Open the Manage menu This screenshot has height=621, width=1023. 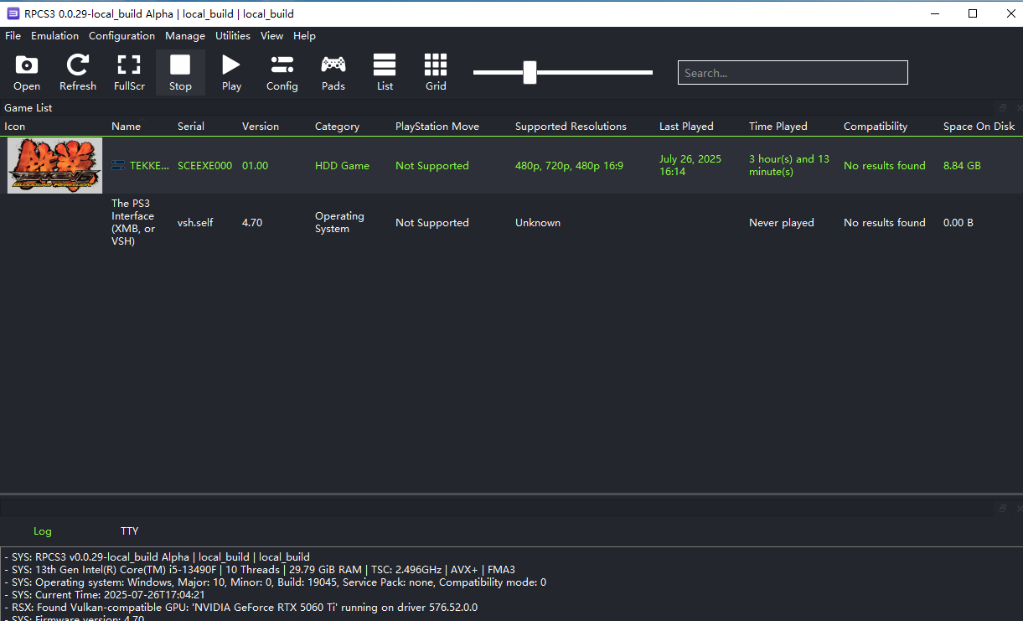click(x=185, y=36)
